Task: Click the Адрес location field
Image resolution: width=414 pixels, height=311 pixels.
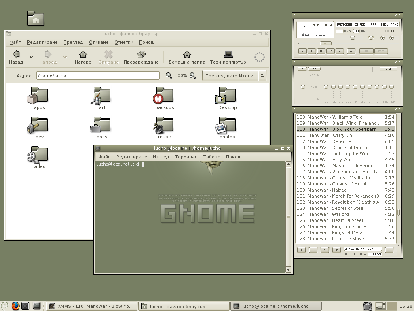Action: click(x=98, y=75)
